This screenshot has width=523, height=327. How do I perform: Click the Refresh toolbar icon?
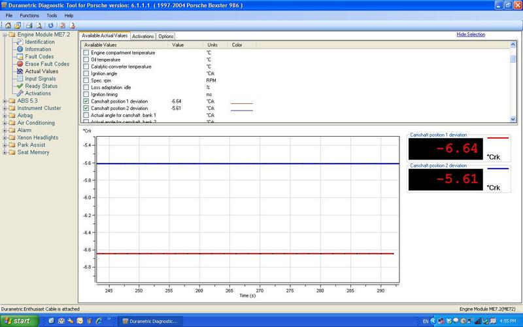pyautogui.click(x=50, y=25)
